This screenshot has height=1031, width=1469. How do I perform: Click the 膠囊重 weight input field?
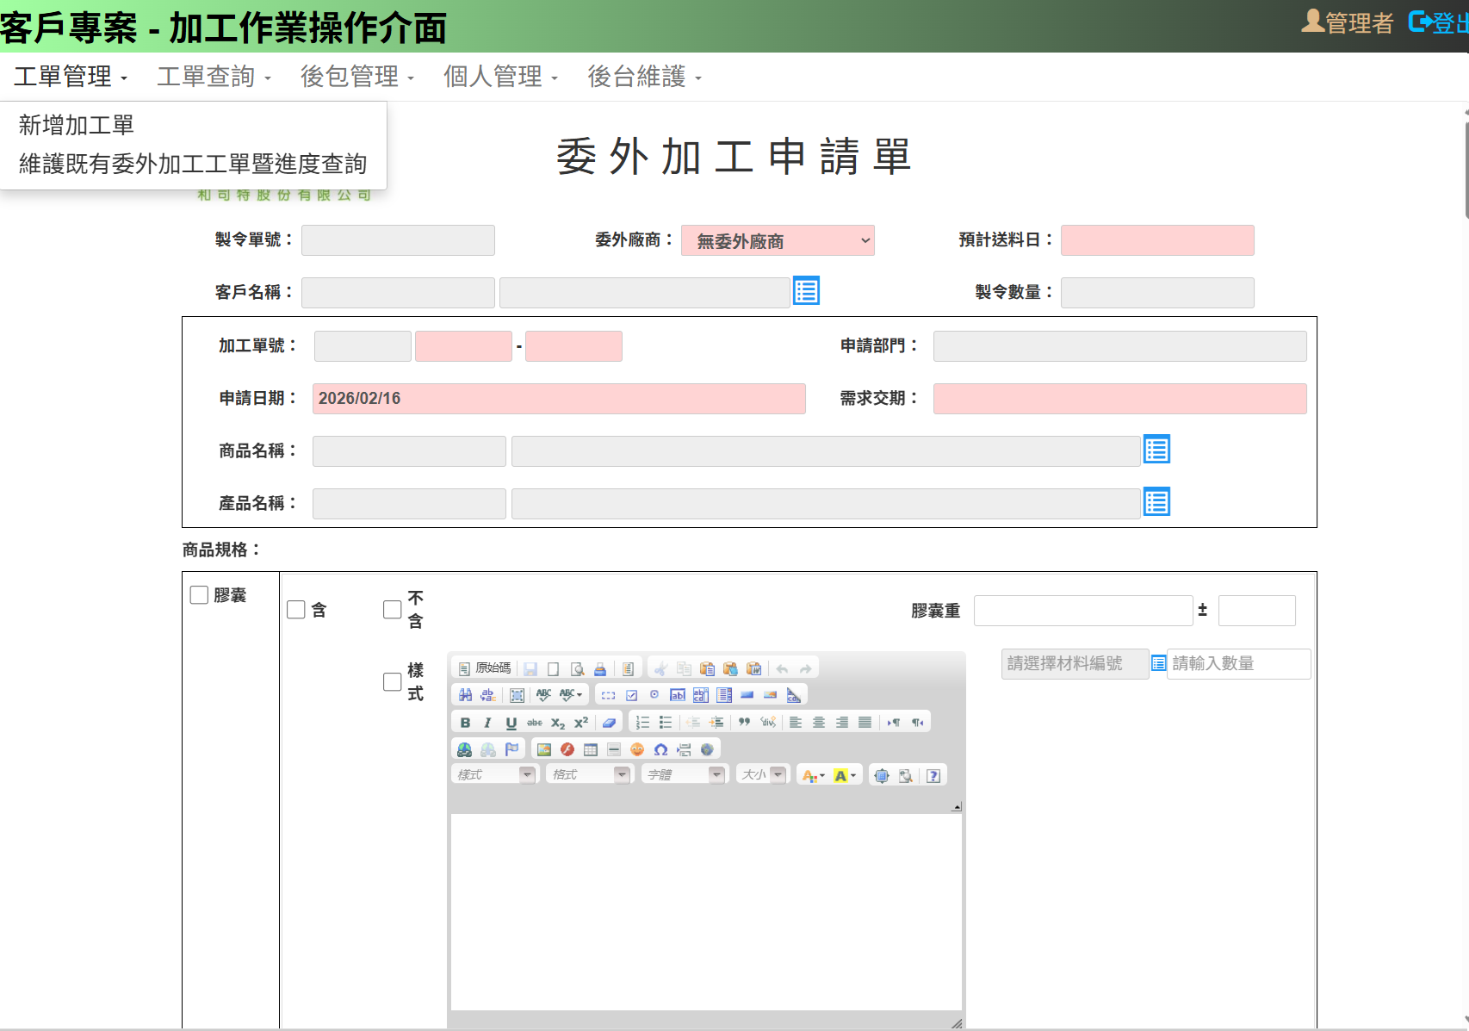(1083, 611)
